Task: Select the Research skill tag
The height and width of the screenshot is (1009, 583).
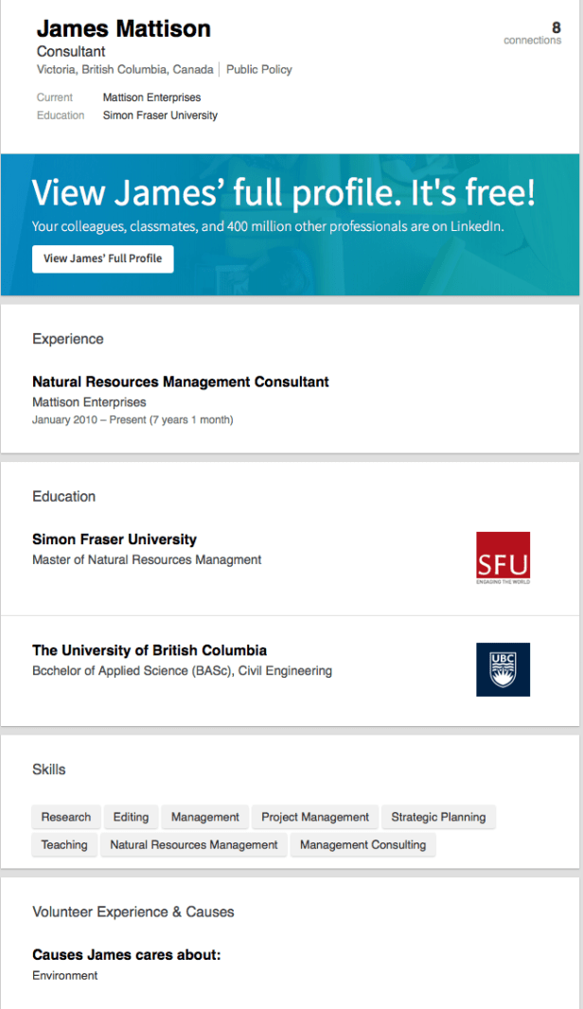Action: coord(66,817)
